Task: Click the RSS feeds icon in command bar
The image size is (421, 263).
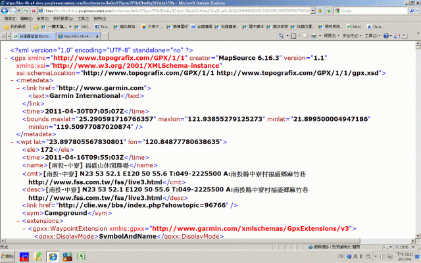Action: click(293, 36)
